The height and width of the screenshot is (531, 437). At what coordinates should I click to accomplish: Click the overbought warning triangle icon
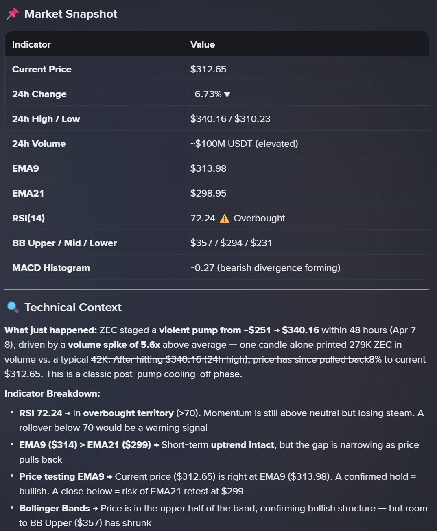(x=225, y=219)
